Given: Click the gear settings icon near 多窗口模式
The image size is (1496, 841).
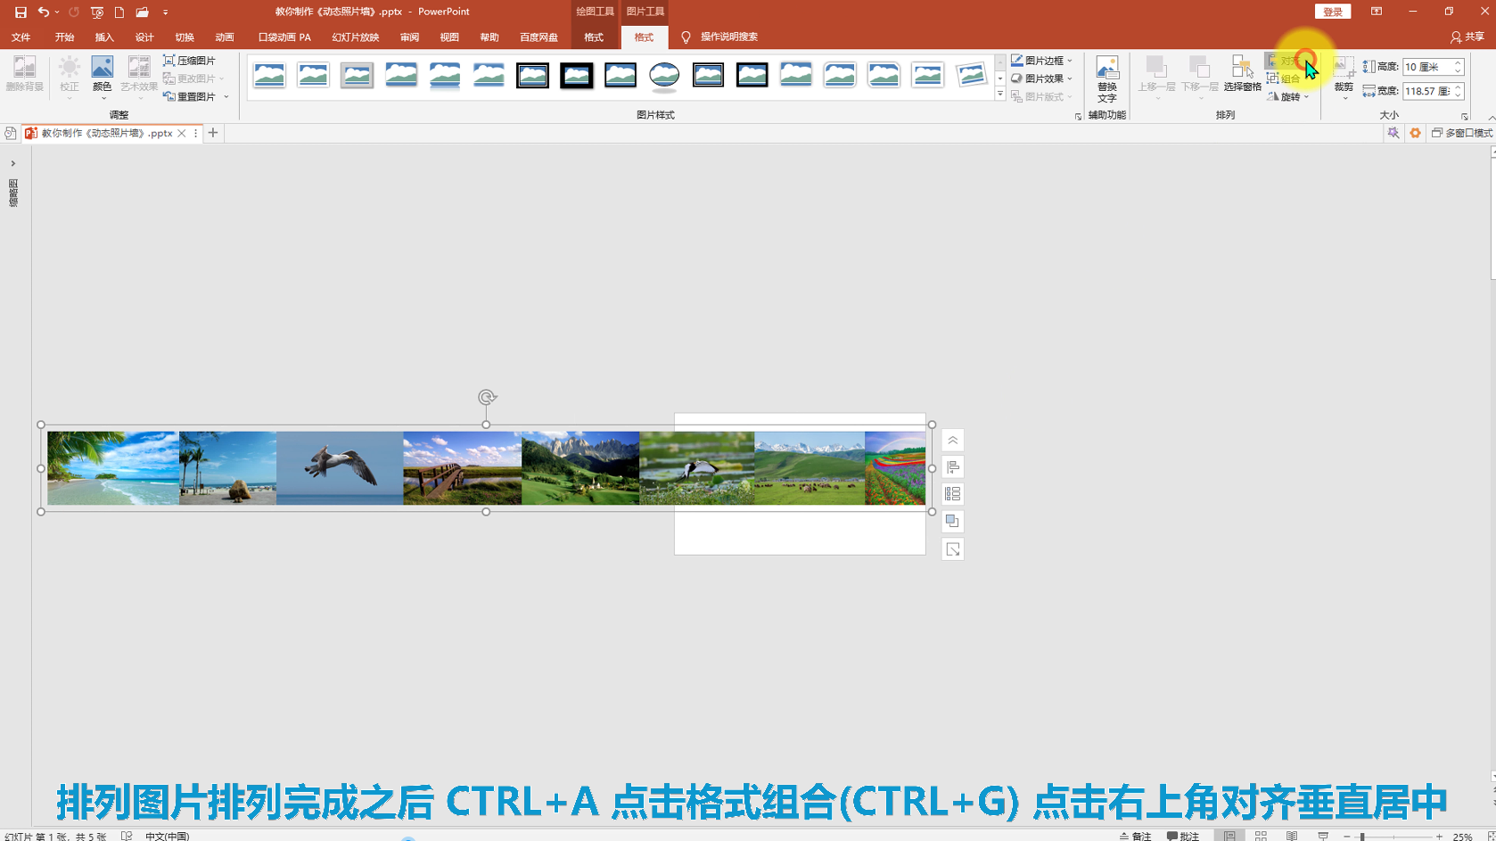Looking at the screenshot, I should [1415, 133].
